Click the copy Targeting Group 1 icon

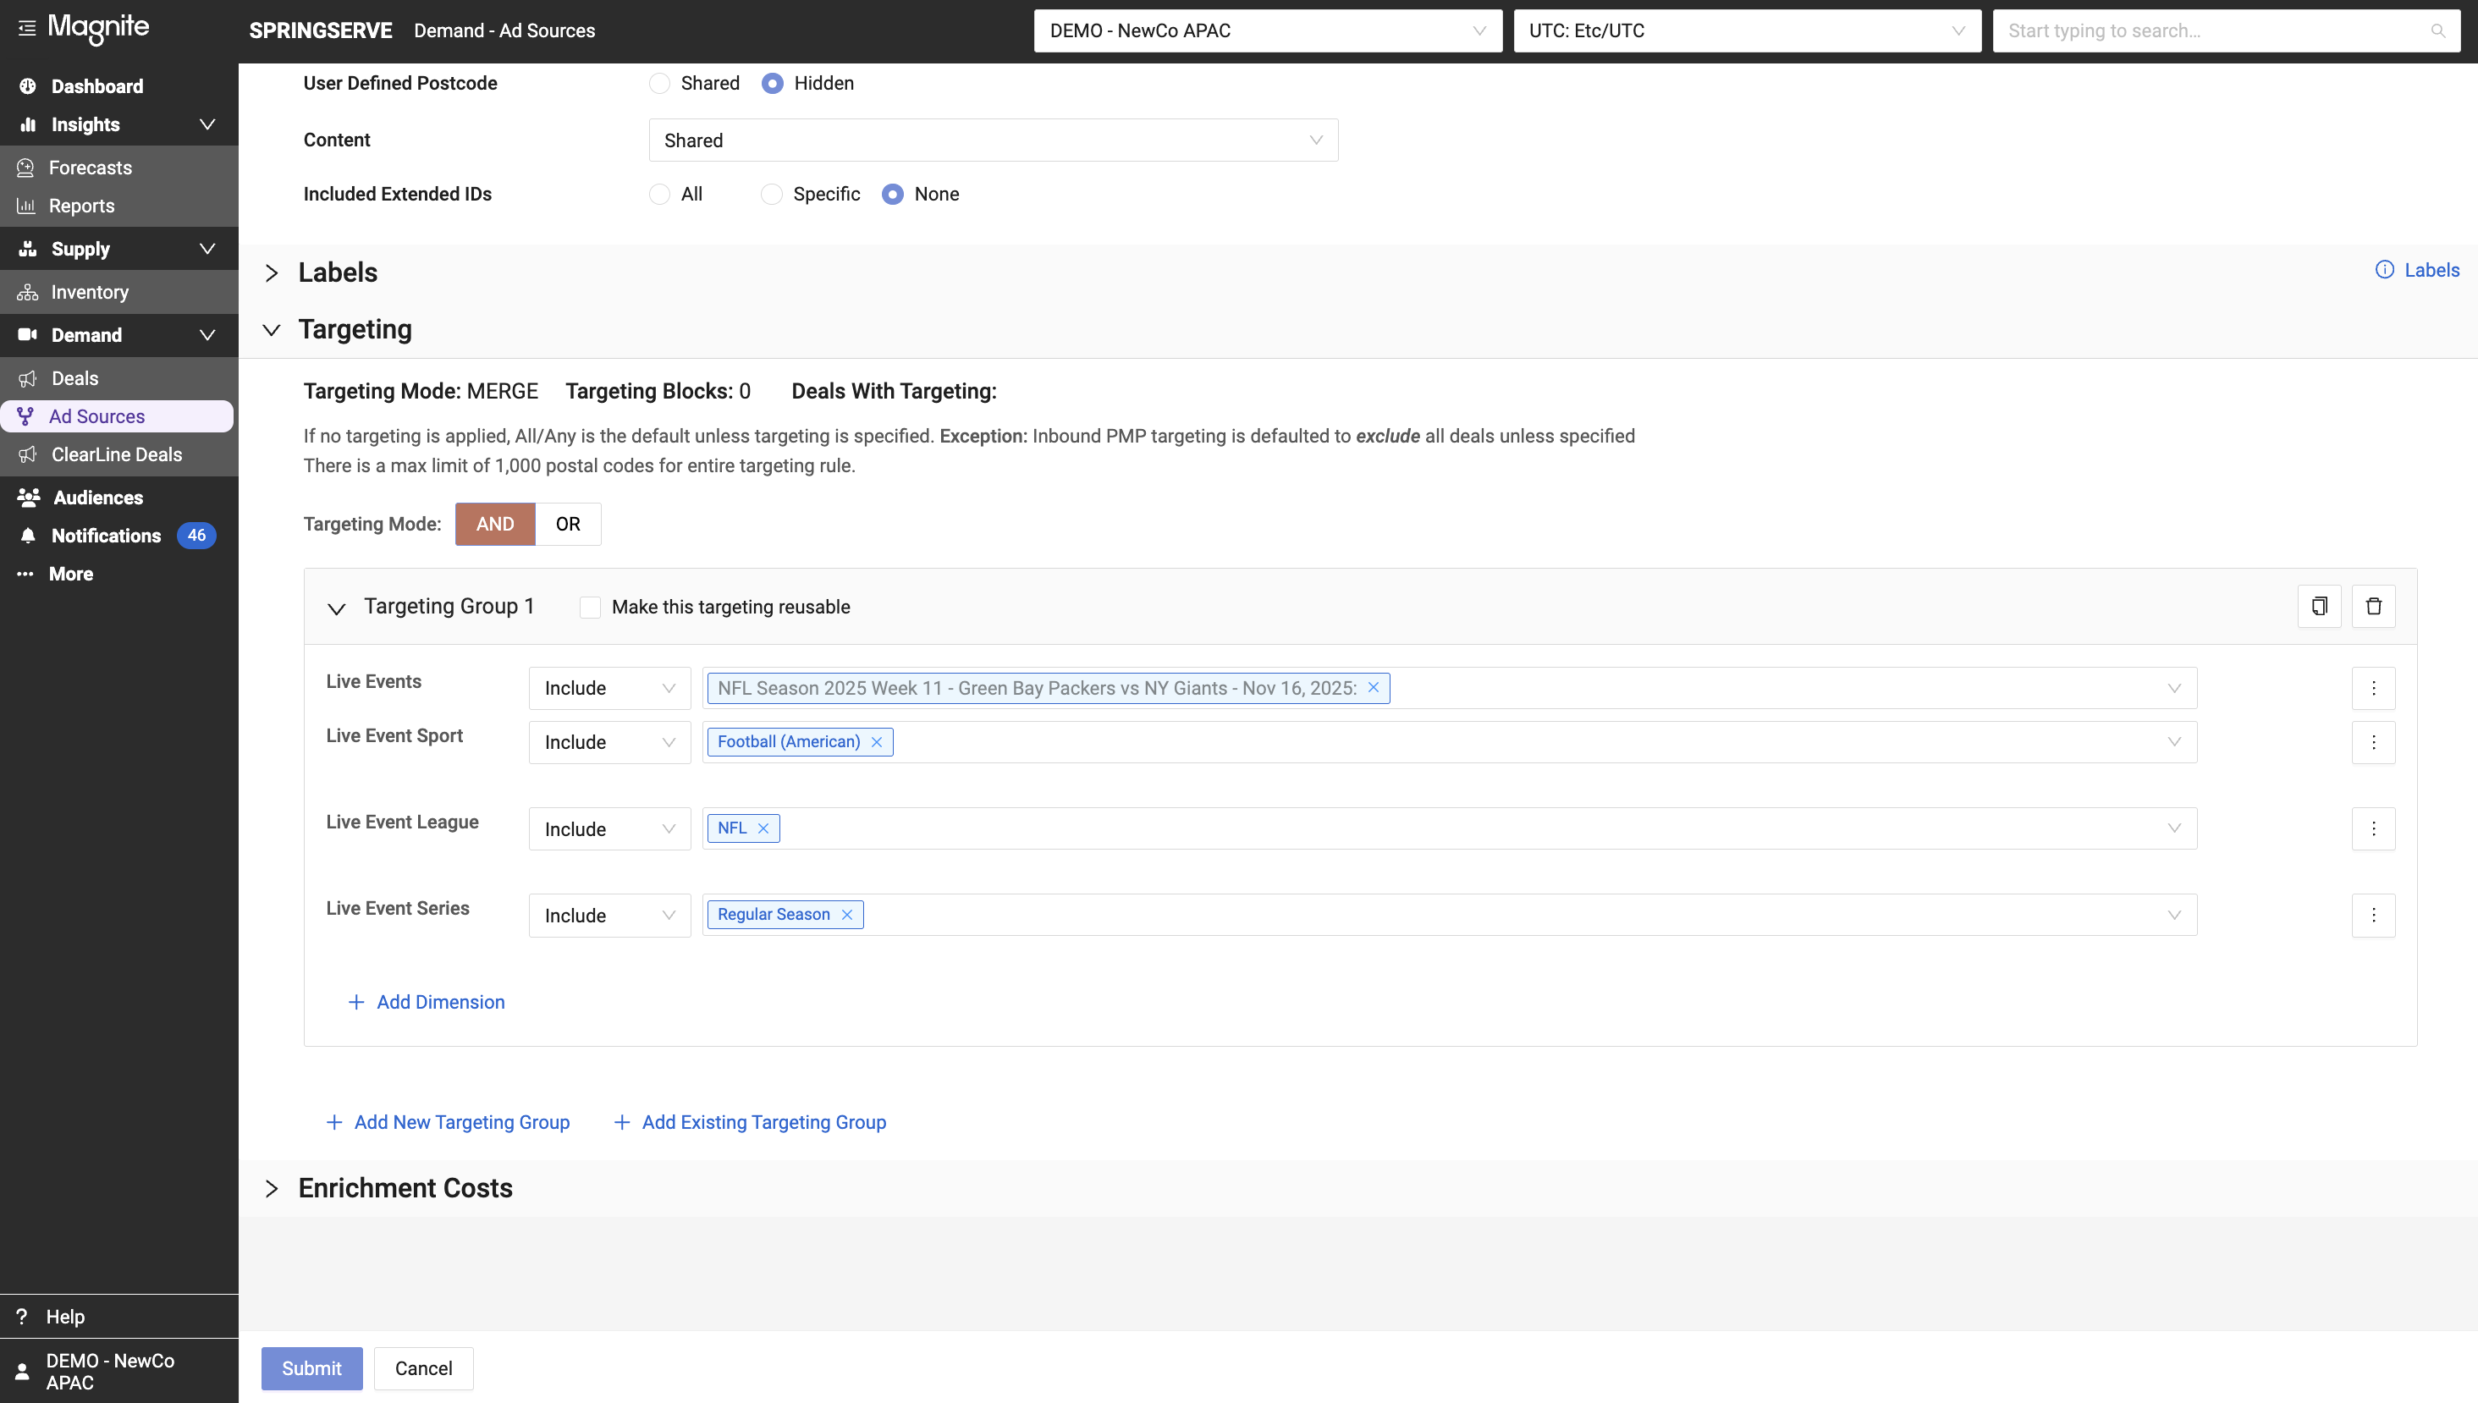click(2319, 606)
